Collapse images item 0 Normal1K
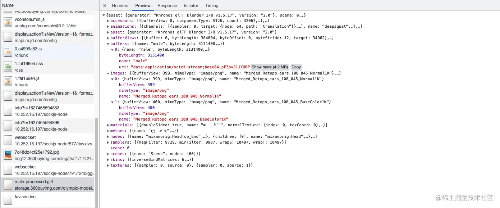 pyautogui.click(x=113, y=79)
